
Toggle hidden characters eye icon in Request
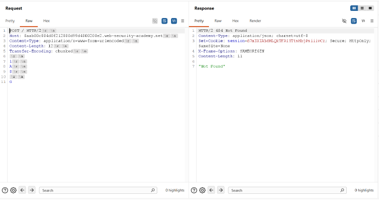pyautogui.click(x=155, y=21)
